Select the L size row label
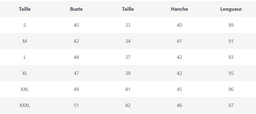Screen dimensions: 256x114 pyautogui.click(x=25, y=57)
